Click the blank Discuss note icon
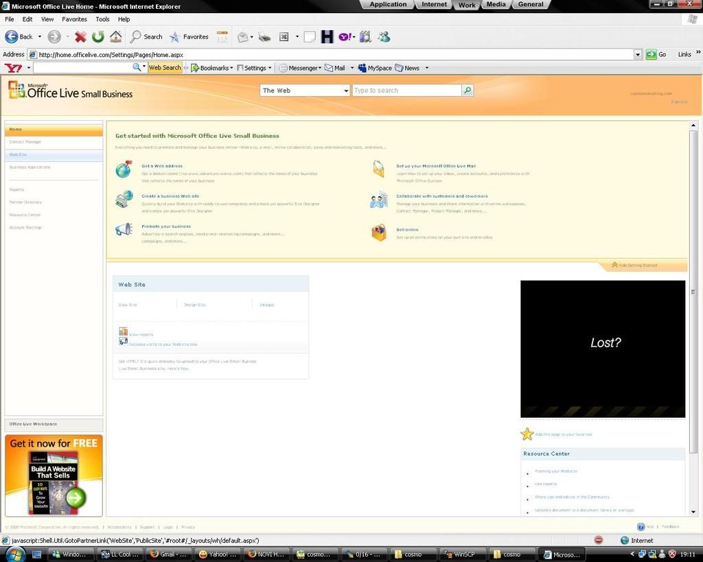 pyautogui.click(x=310, y=37)
